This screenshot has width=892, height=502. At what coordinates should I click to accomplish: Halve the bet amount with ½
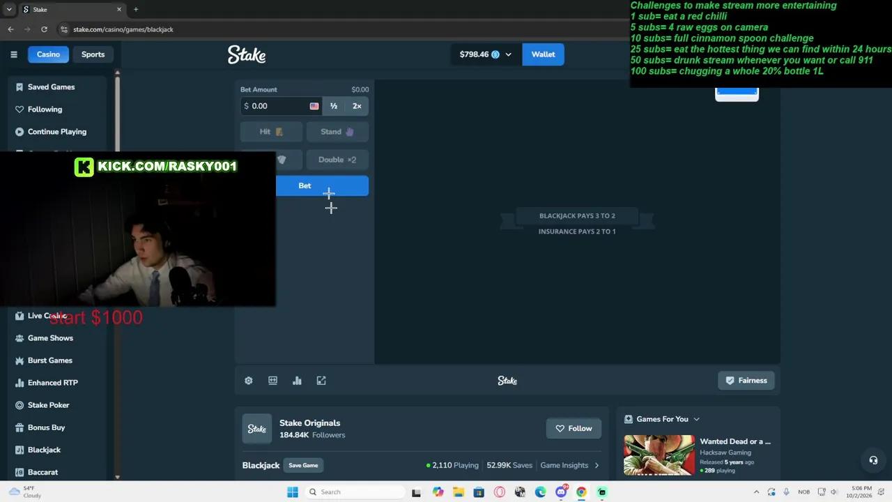[x=334, y=106]
